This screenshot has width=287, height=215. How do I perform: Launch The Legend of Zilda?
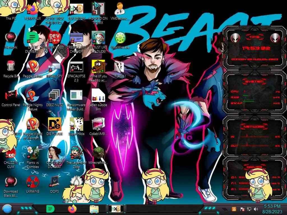point(77,158)
